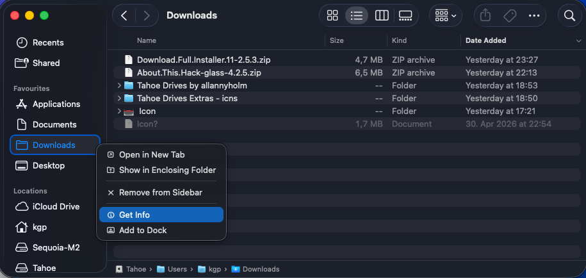Sort by the Kind column header
The height and width of the screenshot is (278, 586).
399,40
